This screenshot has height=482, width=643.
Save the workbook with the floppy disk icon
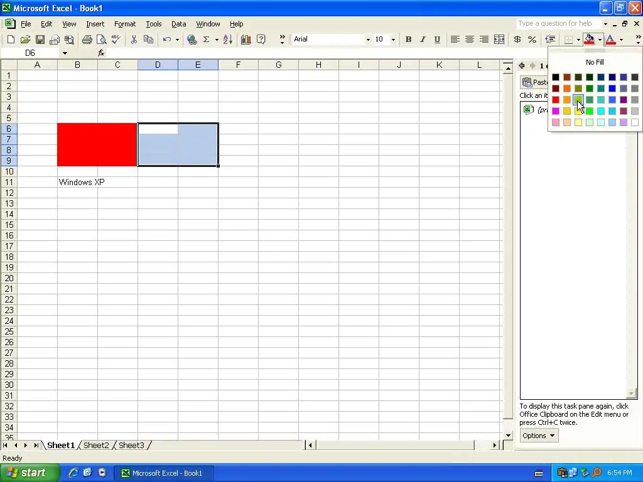[x=40, y=40]
